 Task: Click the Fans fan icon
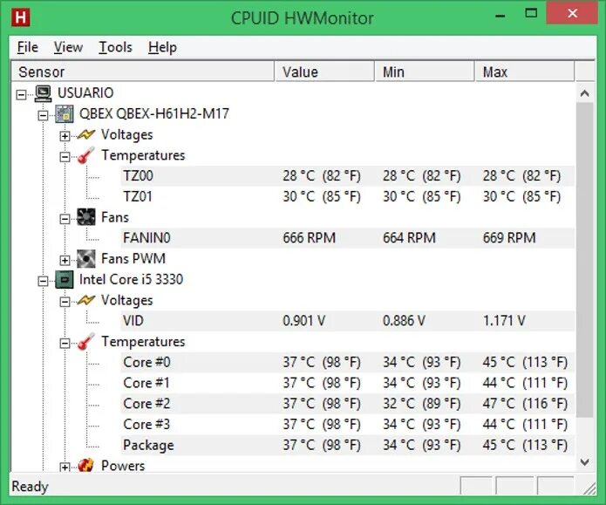point(85,217)
